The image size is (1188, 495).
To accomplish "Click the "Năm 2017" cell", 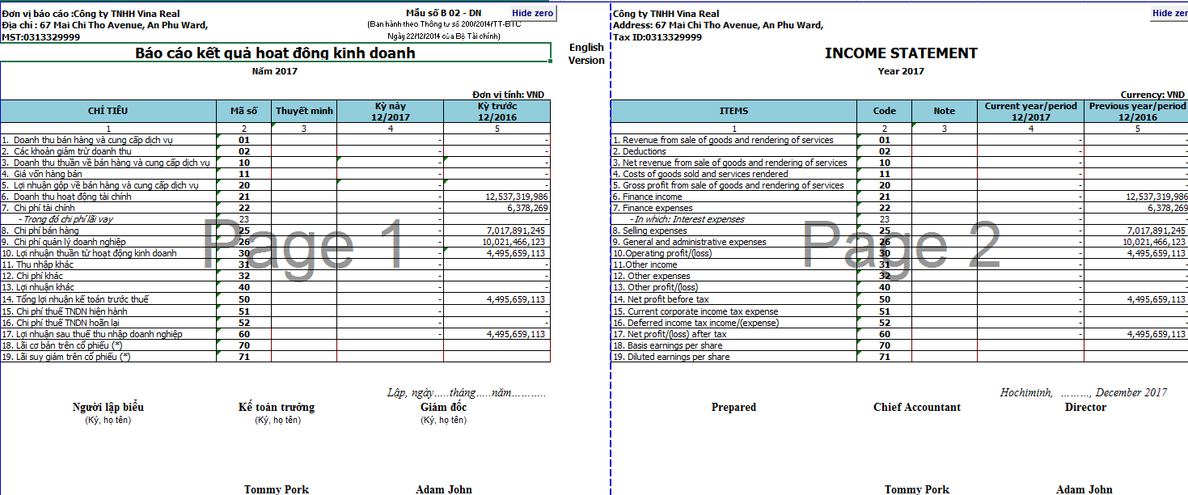I will 275,71.
